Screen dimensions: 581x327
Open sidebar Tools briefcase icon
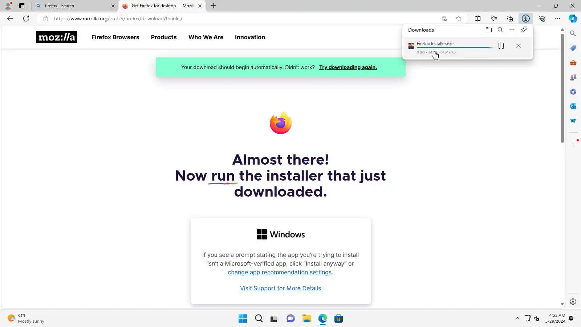tap(573, 62)
